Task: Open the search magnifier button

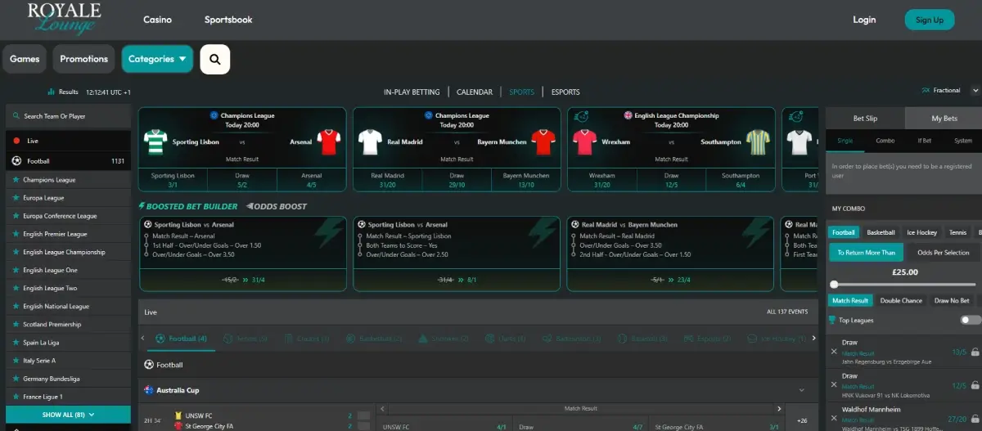Action: (x=215, y=59)
